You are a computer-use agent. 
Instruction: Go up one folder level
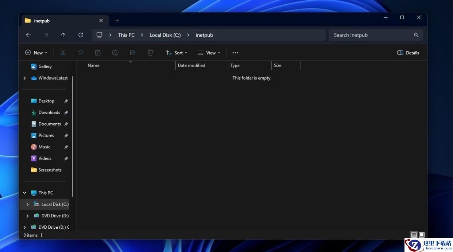click(63, 35)
